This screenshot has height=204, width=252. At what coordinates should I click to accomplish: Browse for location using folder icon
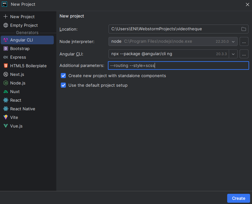pos(244,29)
